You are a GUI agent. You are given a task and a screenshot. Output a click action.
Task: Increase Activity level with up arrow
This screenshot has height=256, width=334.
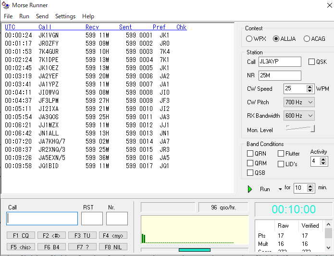[323, 159]
